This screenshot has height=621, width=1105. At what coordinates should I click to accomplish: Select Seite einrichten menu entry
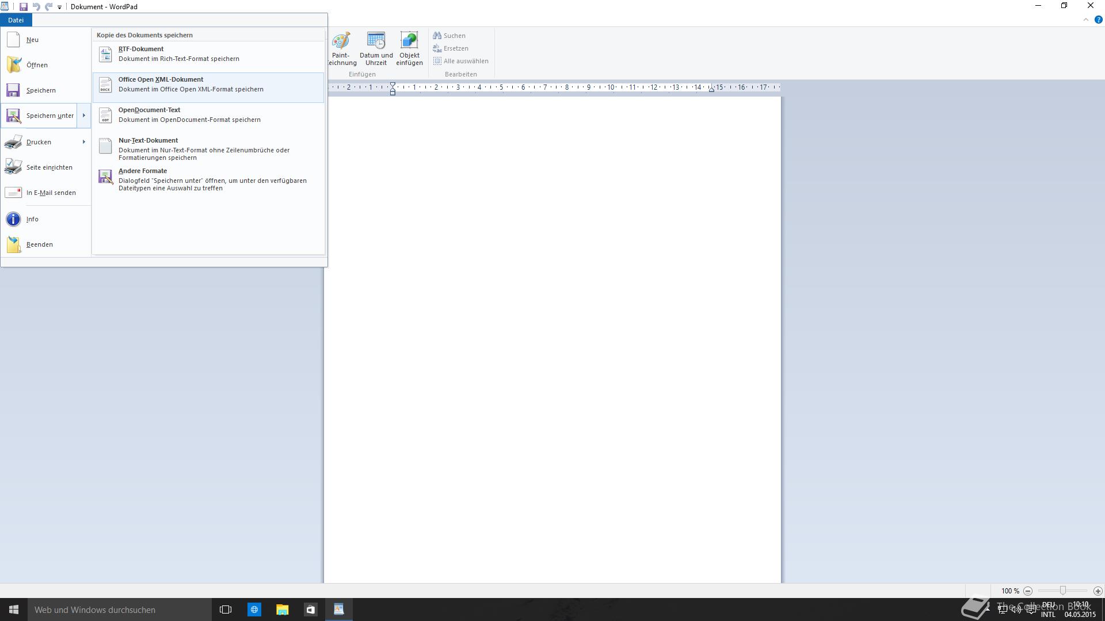pyautogui.click(x=46, y=167)
